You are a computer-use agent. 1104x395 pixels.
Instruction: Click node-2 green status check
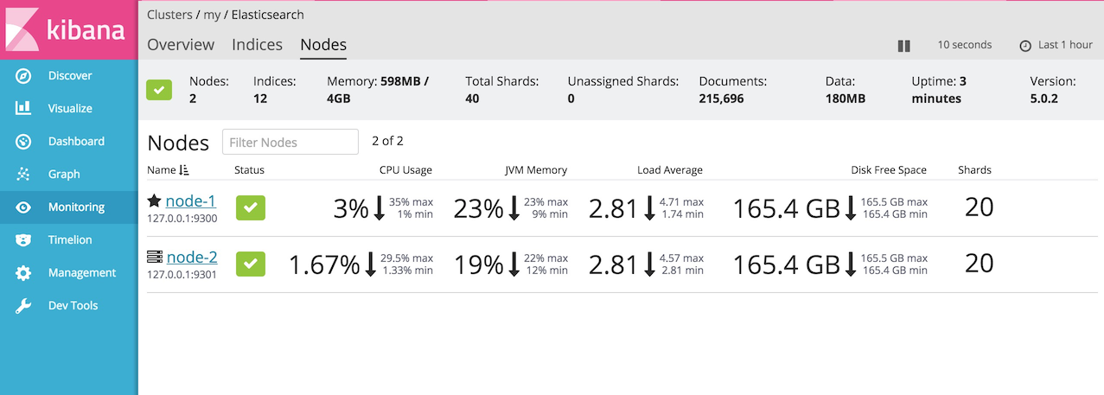click(x=251, y=264)
